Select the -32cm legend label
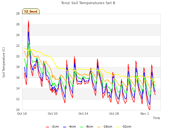The width and height of the screenshot is (177, 132). [x=127, y=127]
